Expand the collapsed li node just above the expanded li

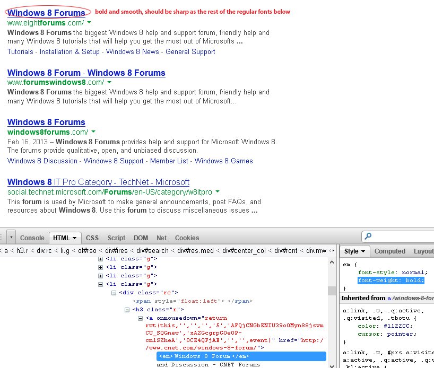click(x=100, y=276)
